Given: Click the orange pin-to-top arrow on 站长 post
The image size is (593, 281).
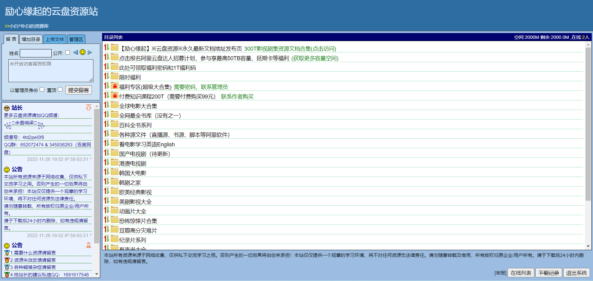Looking at the screenshot, I should tap(88, 107).
